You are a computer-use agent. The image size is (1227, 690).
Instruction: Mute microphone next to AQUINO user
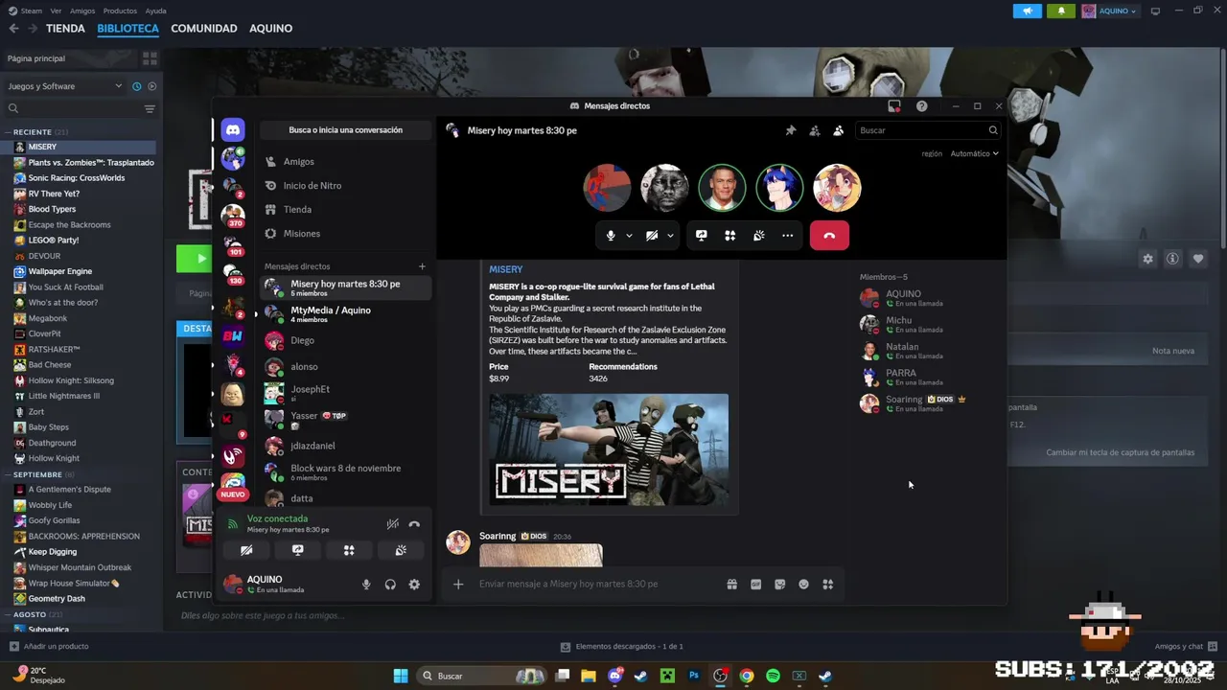point(366,585)
